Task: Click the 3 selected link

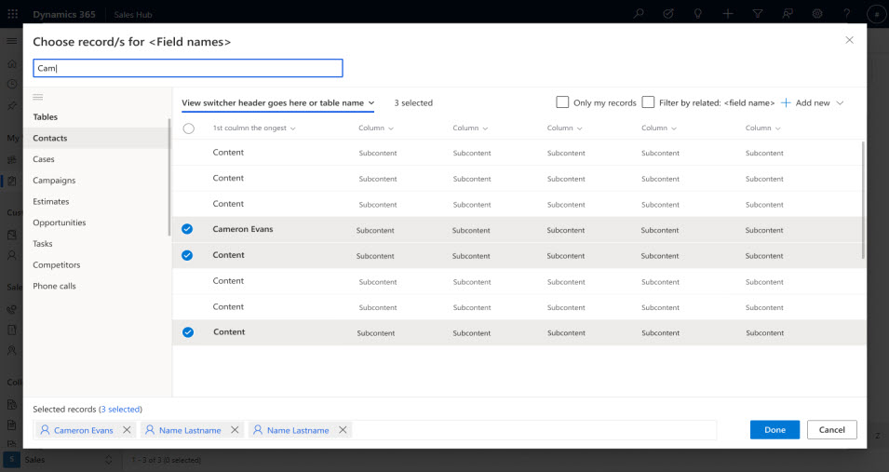Action: point(120,409)
